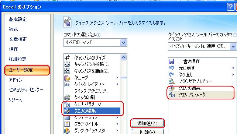237x134 pixels.
Task: Click the キャンバスの拡張 command icon
Action: click(67, 64)
